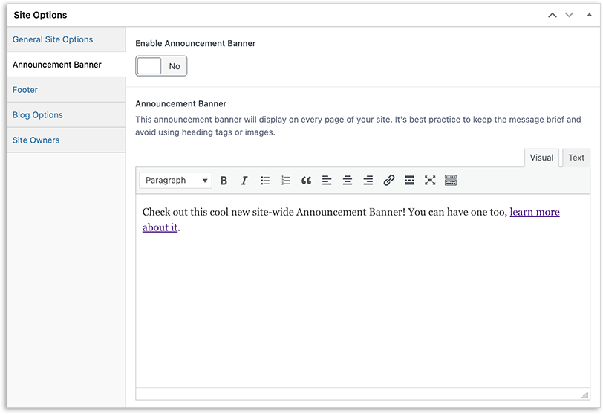Apply blockquote formatting
Viewport: 603px width, 414px height.
tap(306, 181)
